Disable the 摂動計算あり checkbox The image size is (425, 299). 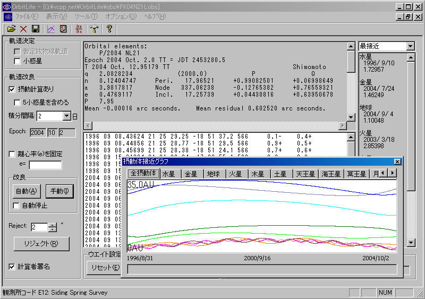pos(13,89)
